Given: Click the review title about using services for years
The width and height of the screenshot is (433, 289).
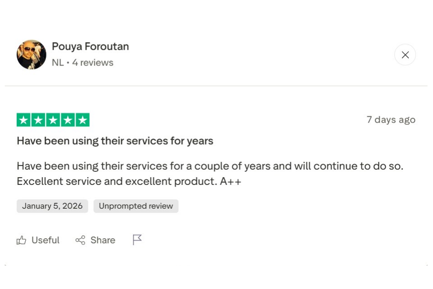Looking at the screenshot, I should click(x=115, y=141).
